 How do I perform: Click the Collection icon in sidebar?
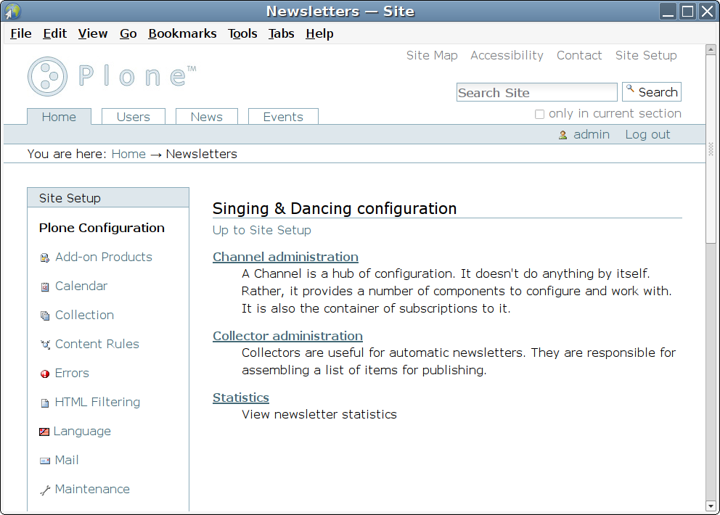(x=45, y=316)
